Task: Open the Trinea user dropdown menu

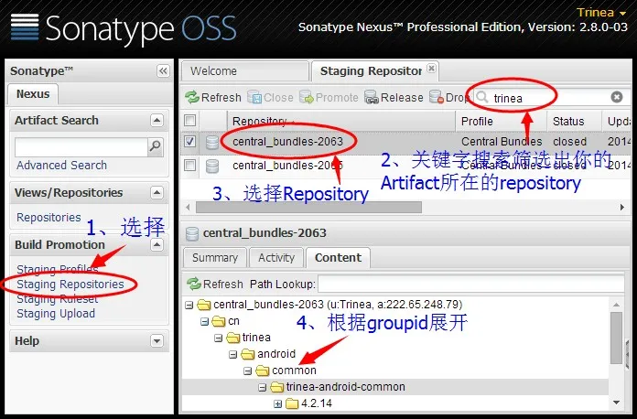Action: click(x=601, y=13)
